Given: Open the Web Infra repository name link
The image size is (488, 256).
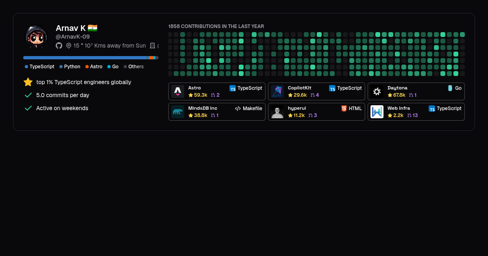Looking at the screenshot, I should [x=399, y=108].
